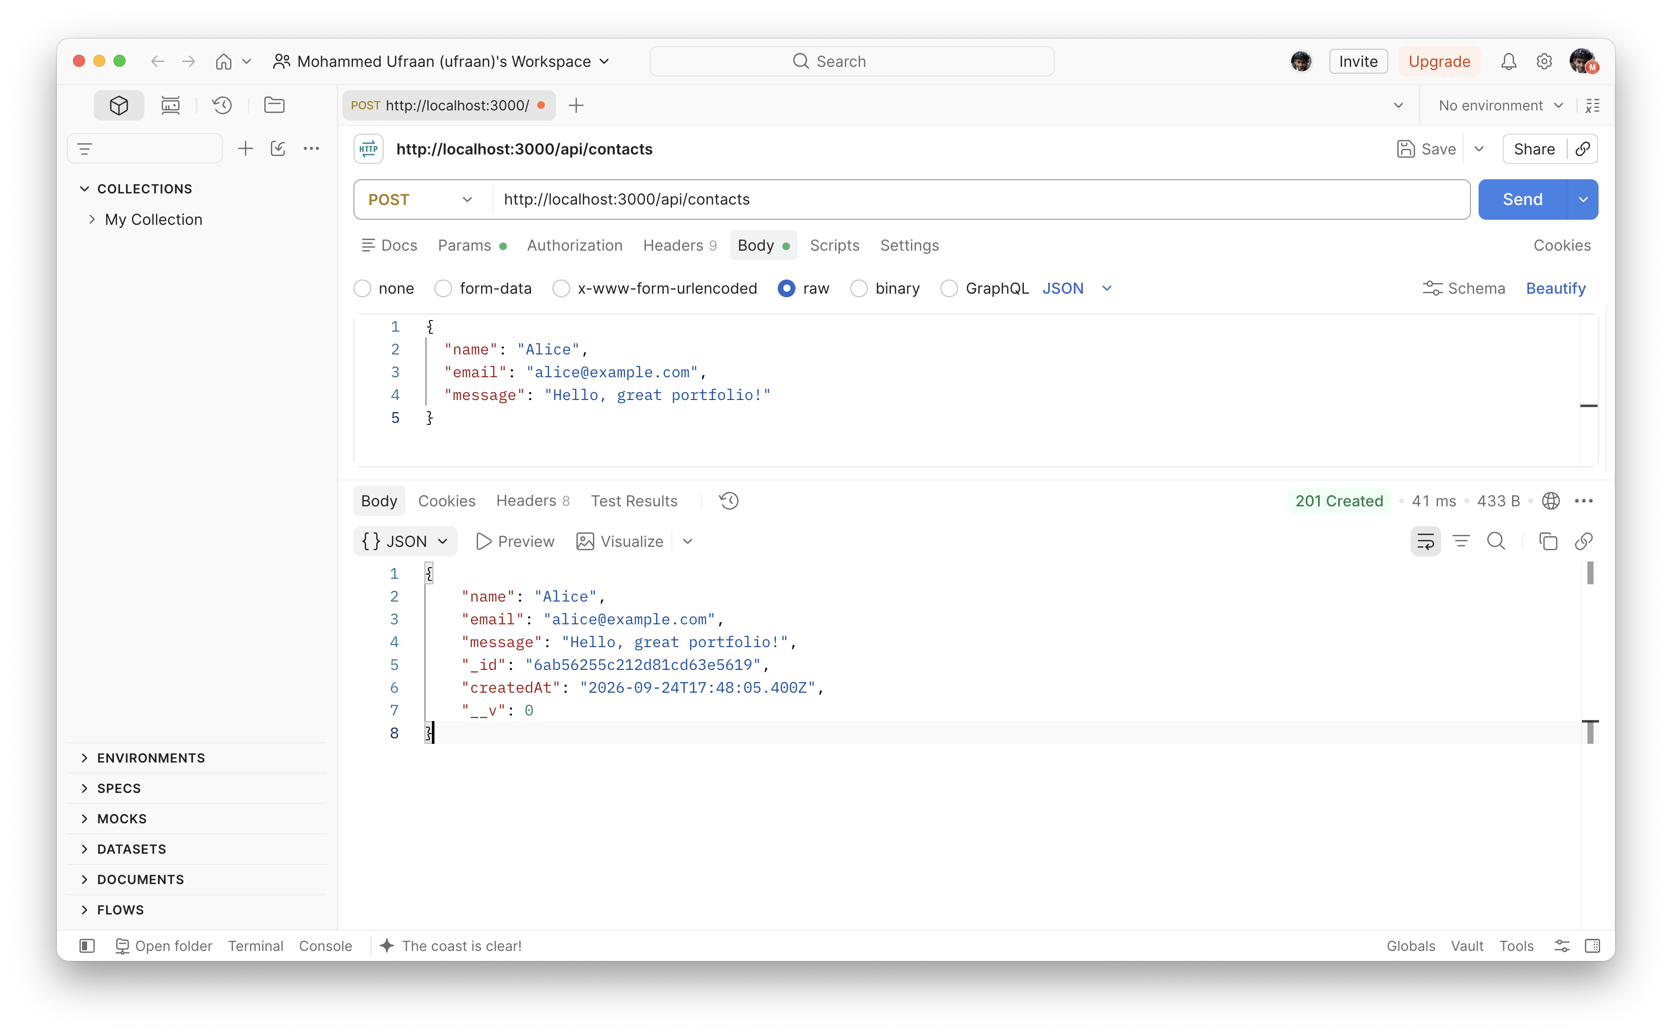Image resolution: width=1672 pixels, height=1036 pixels.
Task: Click the home icon
Action: (223, 62)
